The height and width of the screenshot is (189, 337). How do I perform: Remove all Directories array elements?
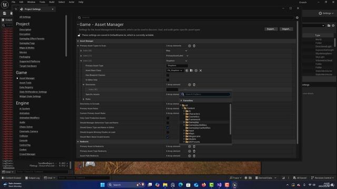(194, 85)
